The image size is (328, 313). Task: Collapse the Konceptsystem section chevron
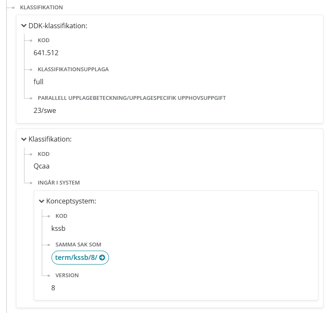point(42,201)
